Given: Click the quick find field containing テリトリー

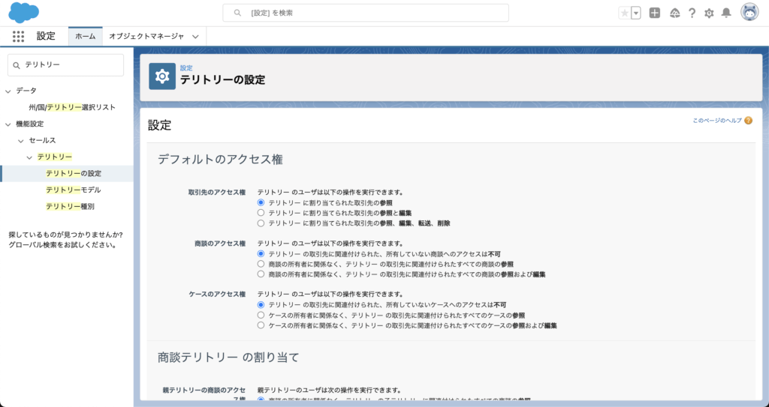Looking at the screenshot, I should pos(66,64).
